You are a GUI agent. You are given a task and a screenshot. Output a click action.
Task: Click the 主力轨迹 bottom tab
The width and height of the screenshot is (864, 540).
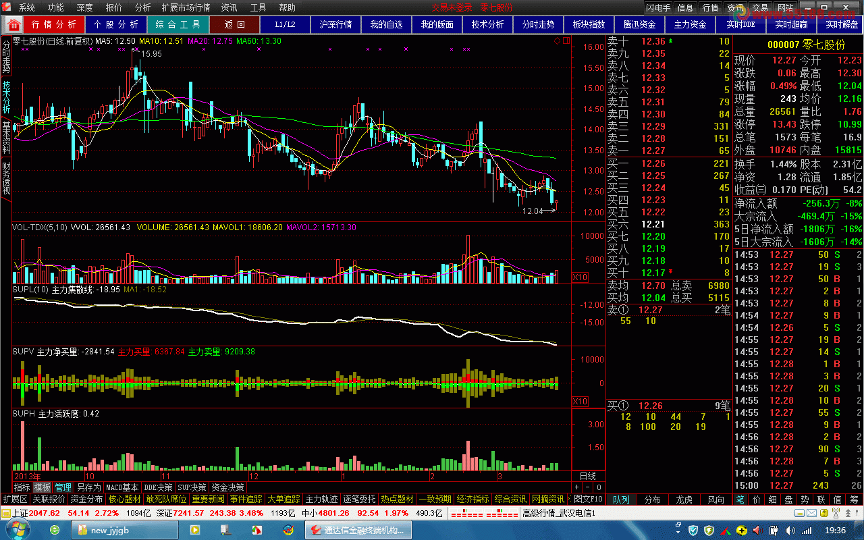coord(321,499)
